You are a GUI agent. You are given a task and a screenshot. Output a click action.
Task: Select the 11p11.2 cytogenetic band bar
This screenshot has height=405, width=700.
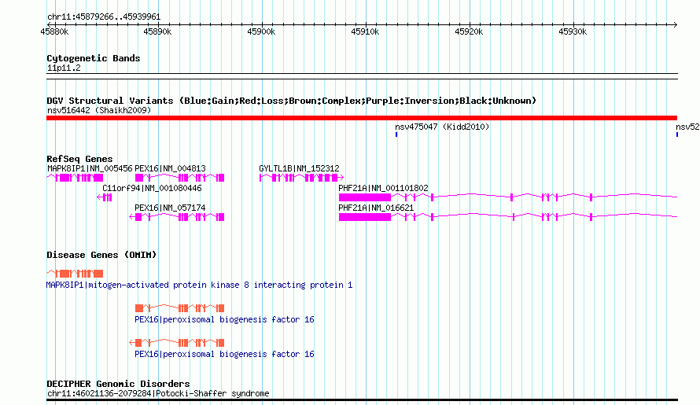pos(362,76)
